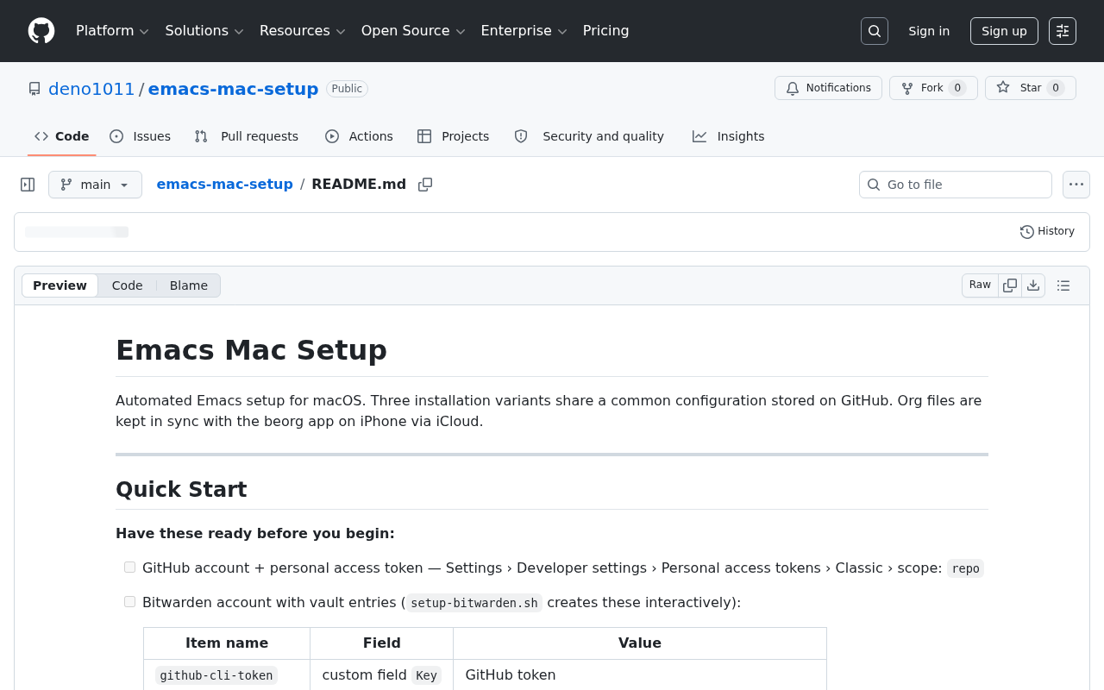1104x690 pixels.
Task: Click the GitHub token value cell
Action: click(x=640, y=674)
